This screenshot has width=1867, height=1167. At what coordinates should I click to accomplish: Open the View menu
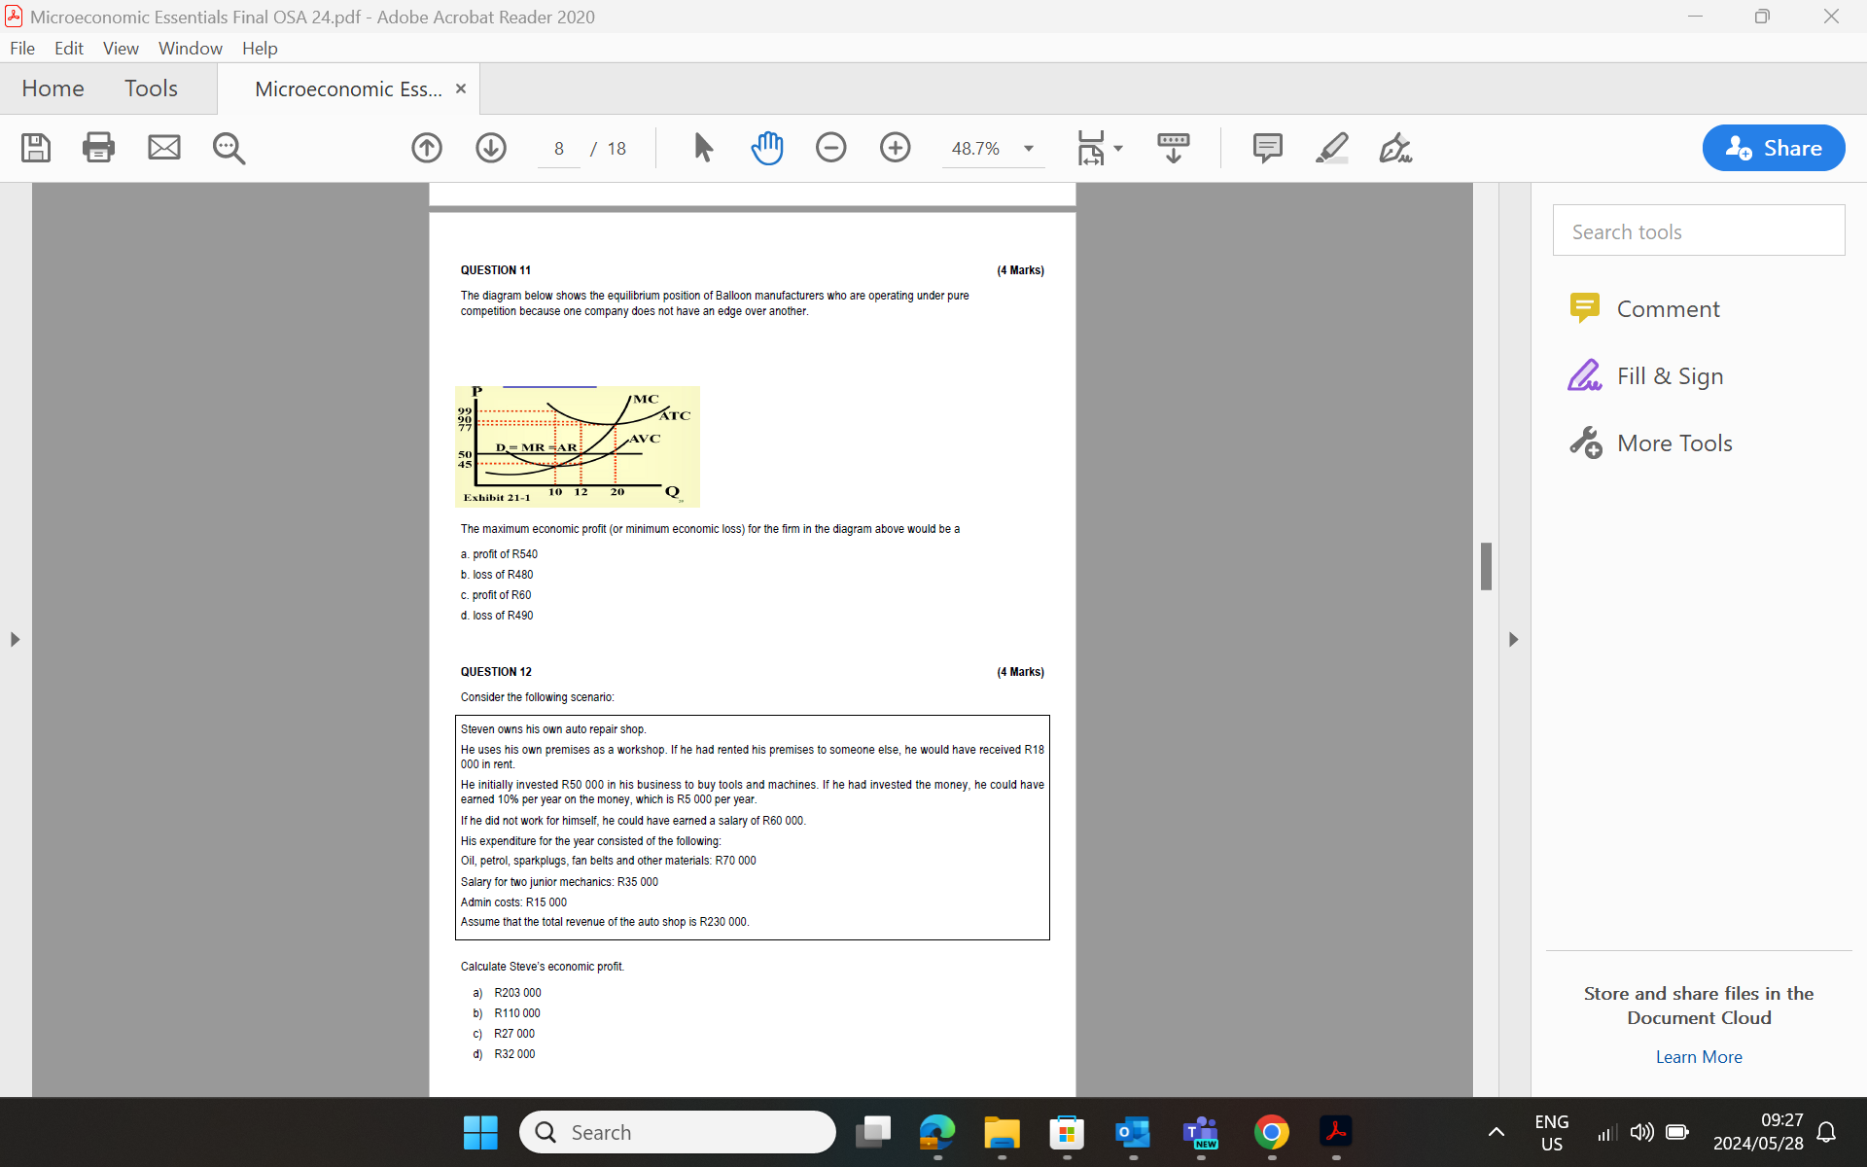tap(120, 48)
